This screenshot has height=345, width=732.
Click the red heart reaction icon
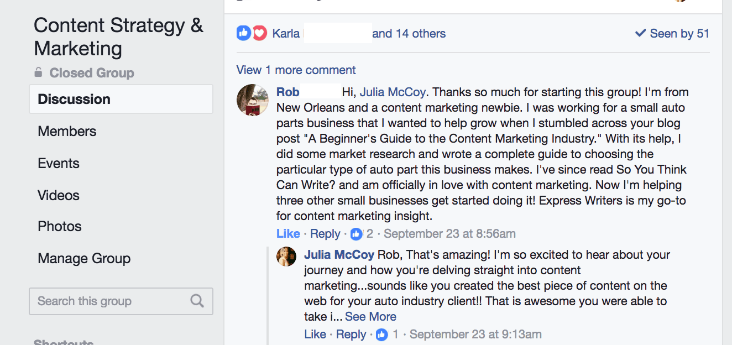pos(259,34)
